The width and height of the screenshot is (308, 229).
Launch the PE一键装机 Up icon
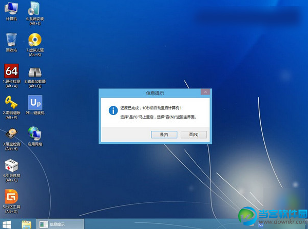(35, 105)
